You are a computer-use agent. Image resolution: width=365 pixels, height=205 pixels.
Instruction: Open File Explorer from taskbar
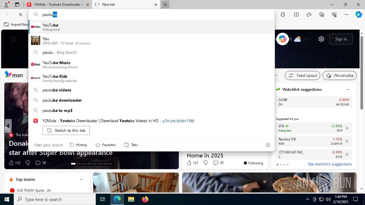[x=131, y=199]
